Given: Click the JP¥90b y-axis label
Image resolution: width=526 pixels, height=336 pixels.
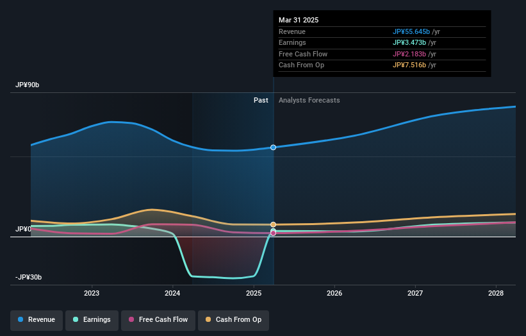Looking at the screenshot, I should 27,85.
